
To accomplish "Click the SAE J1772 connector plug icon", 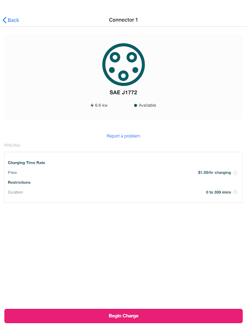I will pyautogui.click(x=123, y=64).
